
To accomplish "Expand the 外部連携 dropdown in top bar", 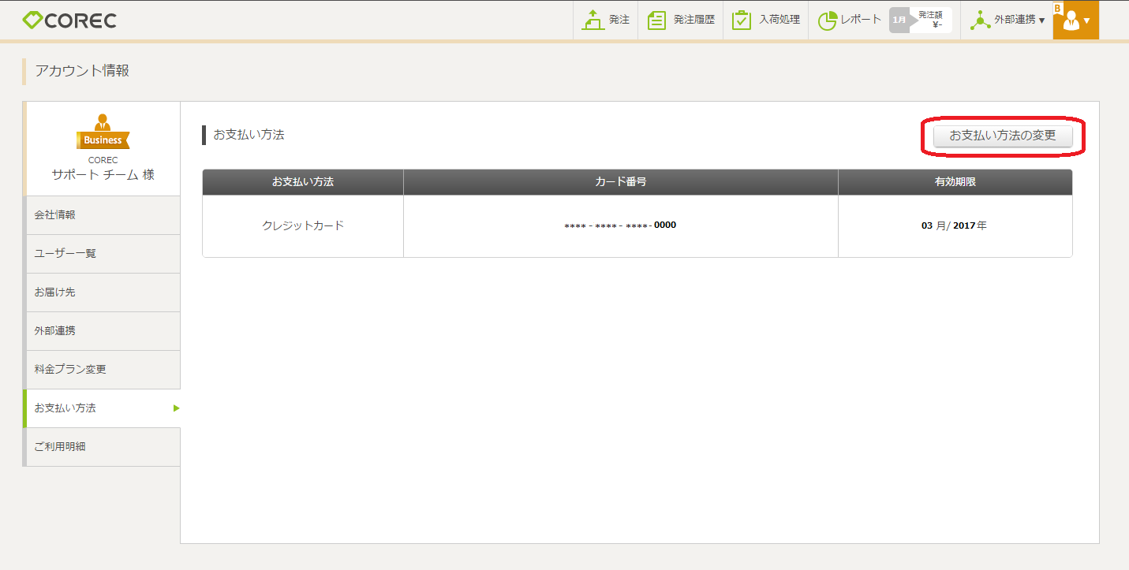I will click(1008, 20).
